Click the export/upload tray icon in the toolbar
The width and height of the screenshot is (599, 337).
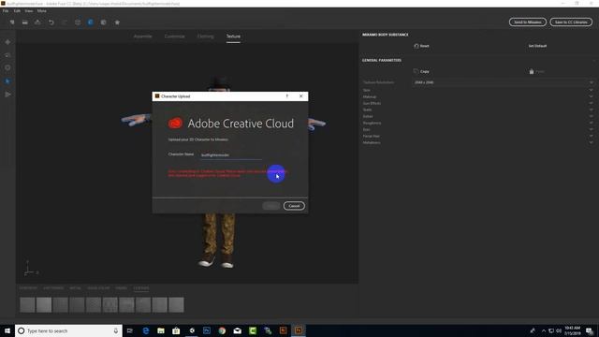tap(37, 22)
